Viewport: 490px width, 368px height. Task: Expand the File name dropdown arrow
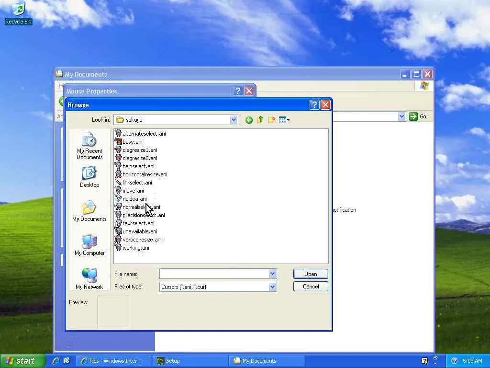coord(272,274)
